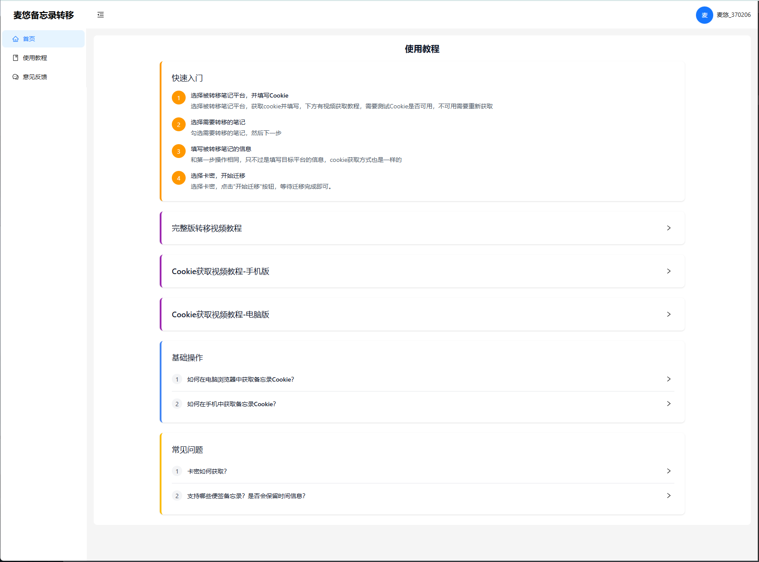Click step title 选择卡密,开始迁移
This screenshot has width=759, height=562.
(x=218, y=176)
